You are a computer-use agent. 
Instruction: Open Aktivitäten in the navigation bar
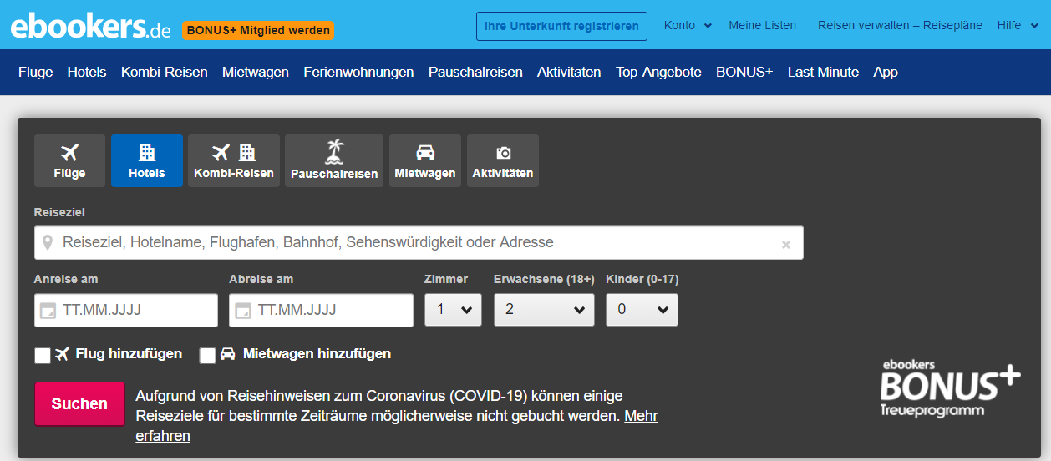[x=569, y=72]
